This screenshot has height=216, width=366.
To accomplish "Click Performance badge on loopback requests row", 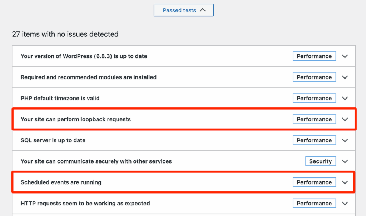I will [x=314, y=119].
